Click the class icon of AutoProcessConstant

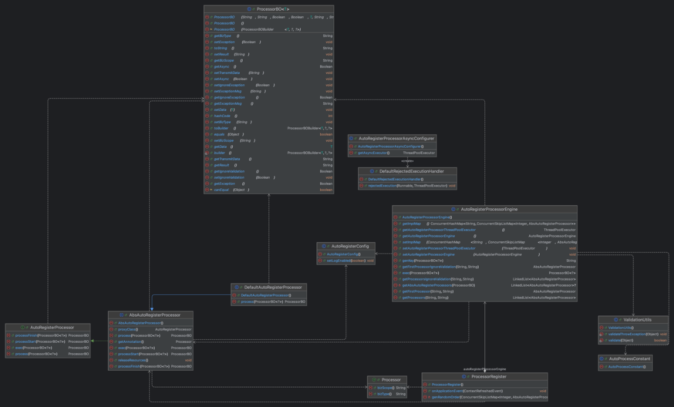602,359
